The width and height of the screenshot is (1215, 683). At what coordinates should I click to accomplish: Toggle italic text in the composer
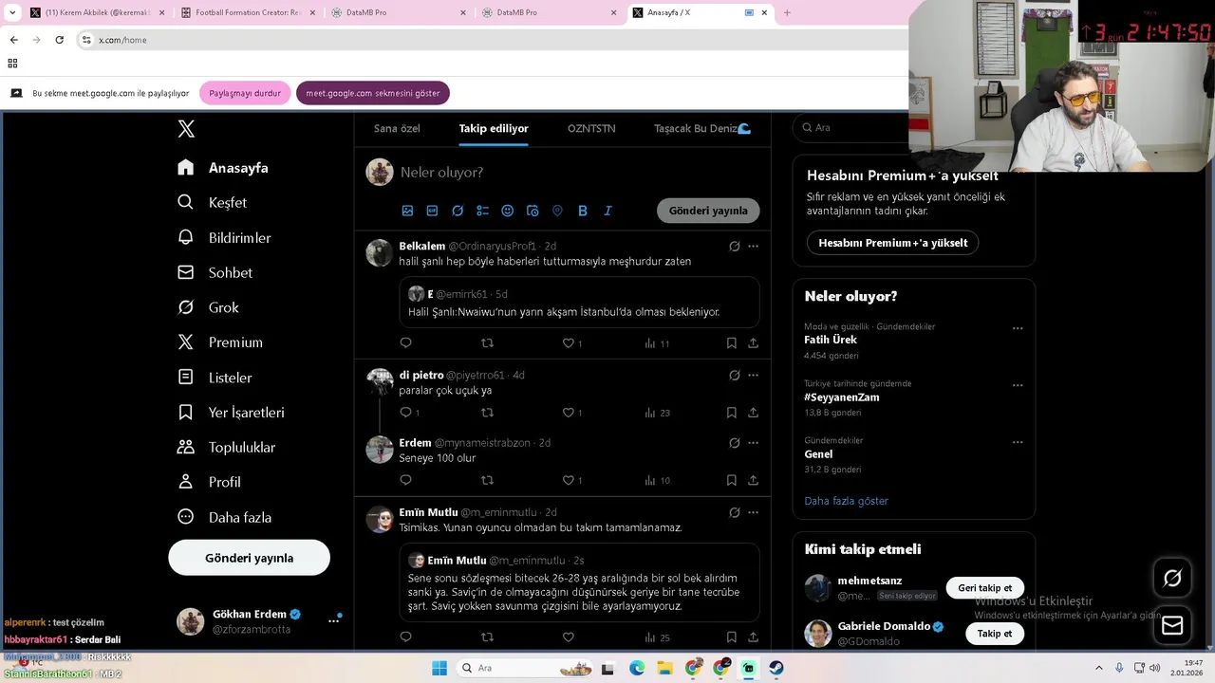pyautogui.click(x=607, y=211)
